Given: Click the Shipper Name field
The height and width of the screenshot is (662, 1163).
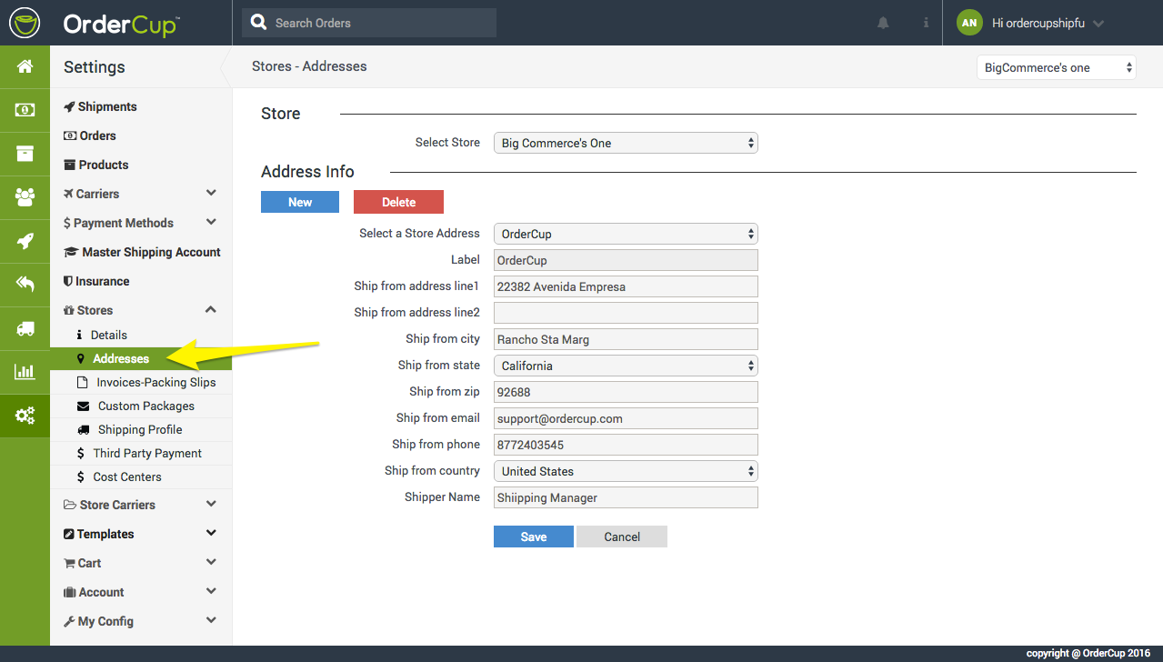Looking at the screenshot, I should pyautogui.click(x=626, y=497).
